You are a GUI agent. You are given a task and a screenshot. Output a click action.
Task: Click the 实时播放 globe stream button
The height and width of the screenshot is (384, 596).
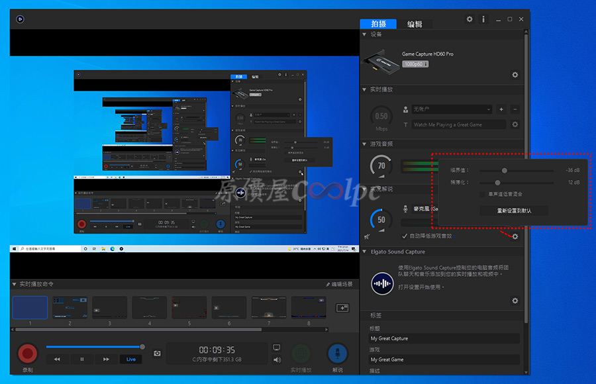coord(301,354)
